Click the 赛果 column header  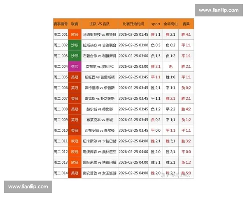click(x=186, y=24)
